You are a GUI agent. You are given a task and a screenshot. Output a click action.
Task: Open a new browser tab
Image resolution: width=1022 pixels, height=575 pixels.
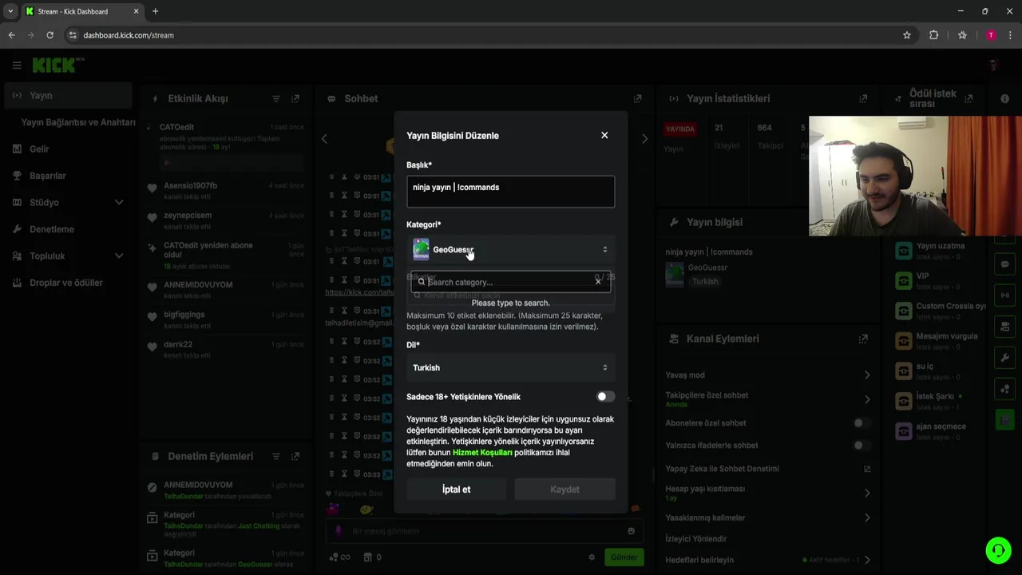[x=155, y=11]
